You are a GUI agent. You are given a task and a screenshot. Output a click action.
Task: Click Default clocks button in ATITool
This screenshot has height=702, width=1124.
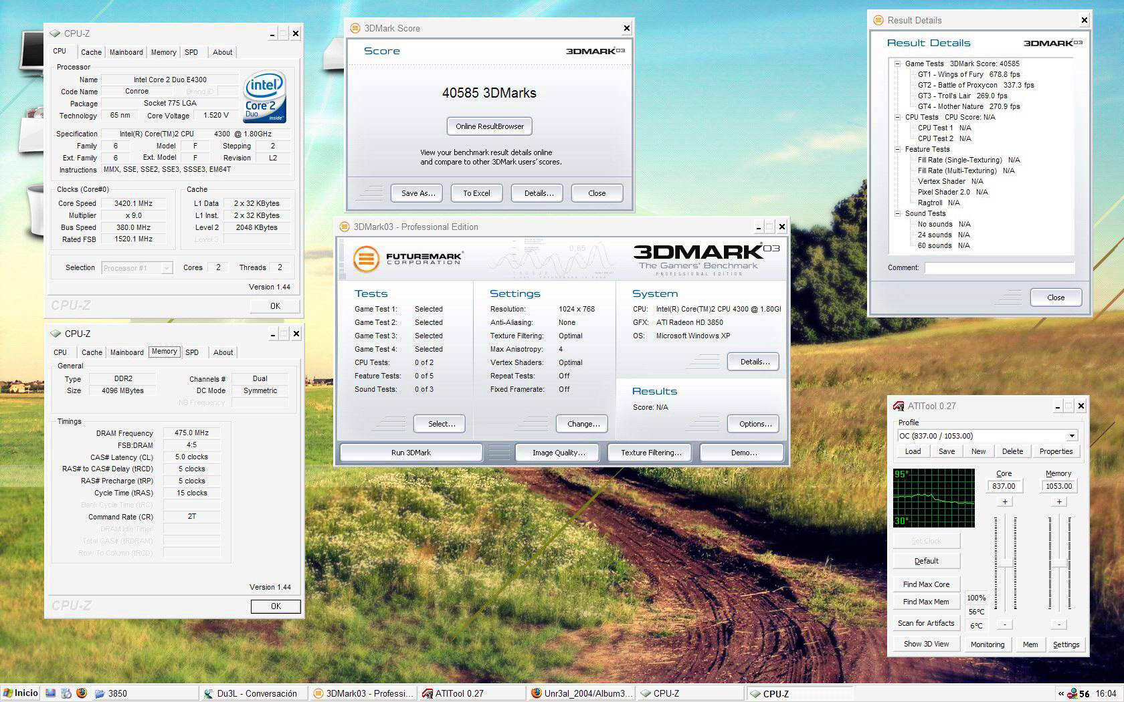click(x=926, y=561)
